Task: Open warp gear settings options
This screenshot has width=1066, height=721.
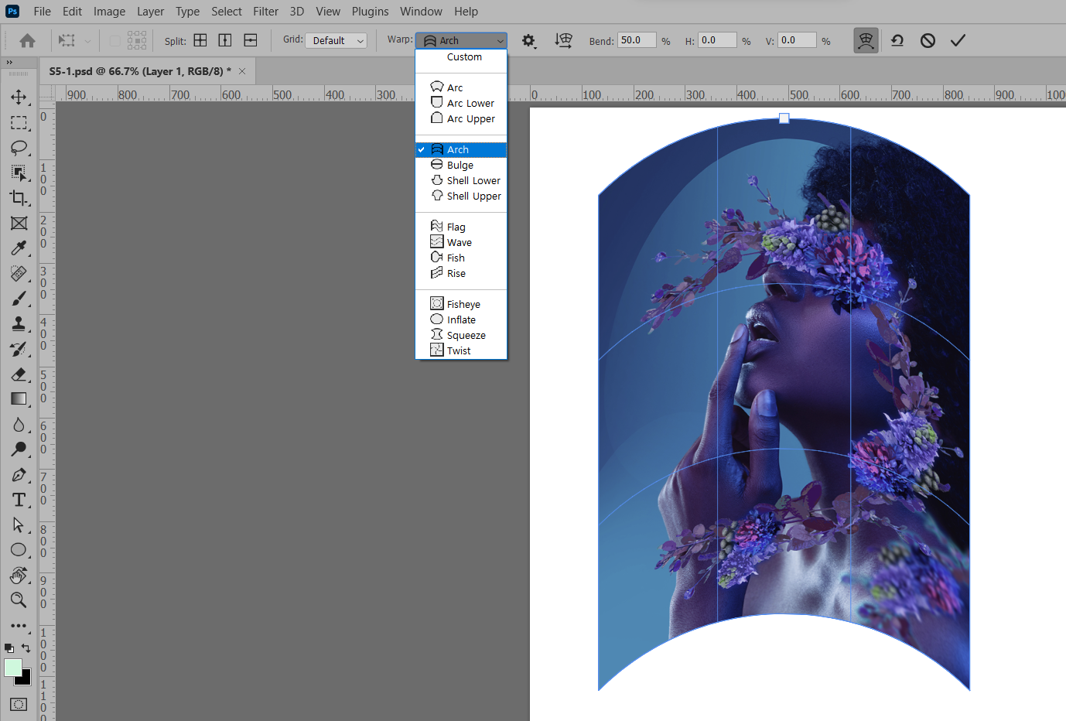Action: tap(528, 41)
